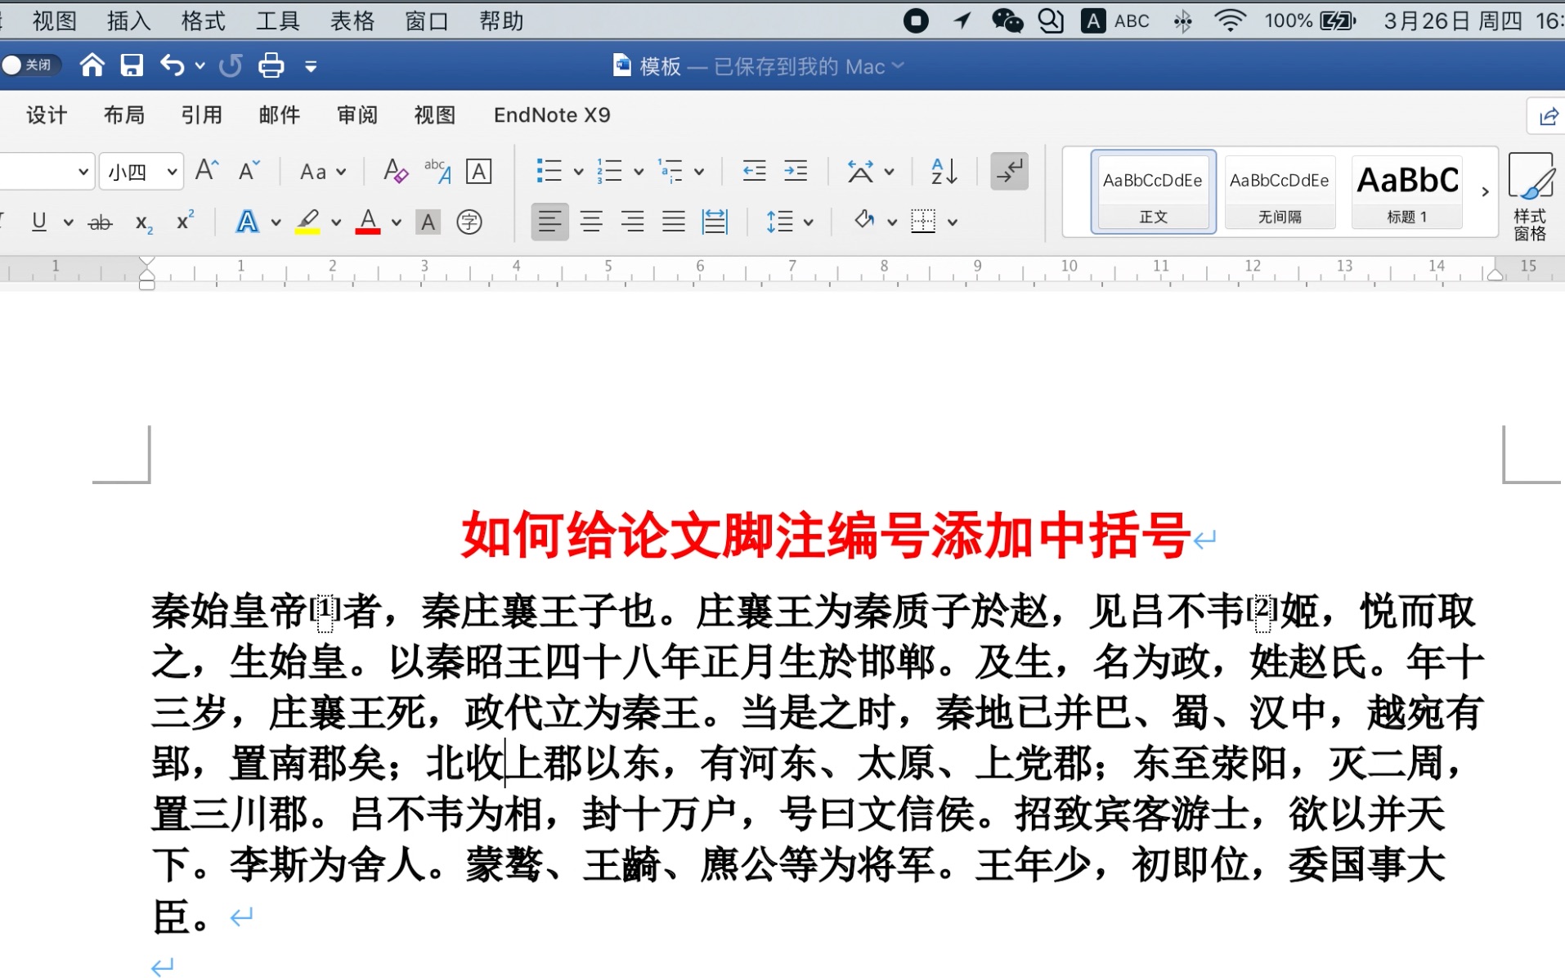
Task: Print the document using printer icon
Action: coord(271,65)
